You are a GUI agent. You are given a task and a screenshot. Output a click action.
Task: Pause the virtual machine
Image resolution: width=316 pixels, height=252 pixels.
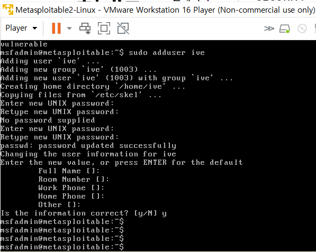pyautogui.click(x=56, y=28)
